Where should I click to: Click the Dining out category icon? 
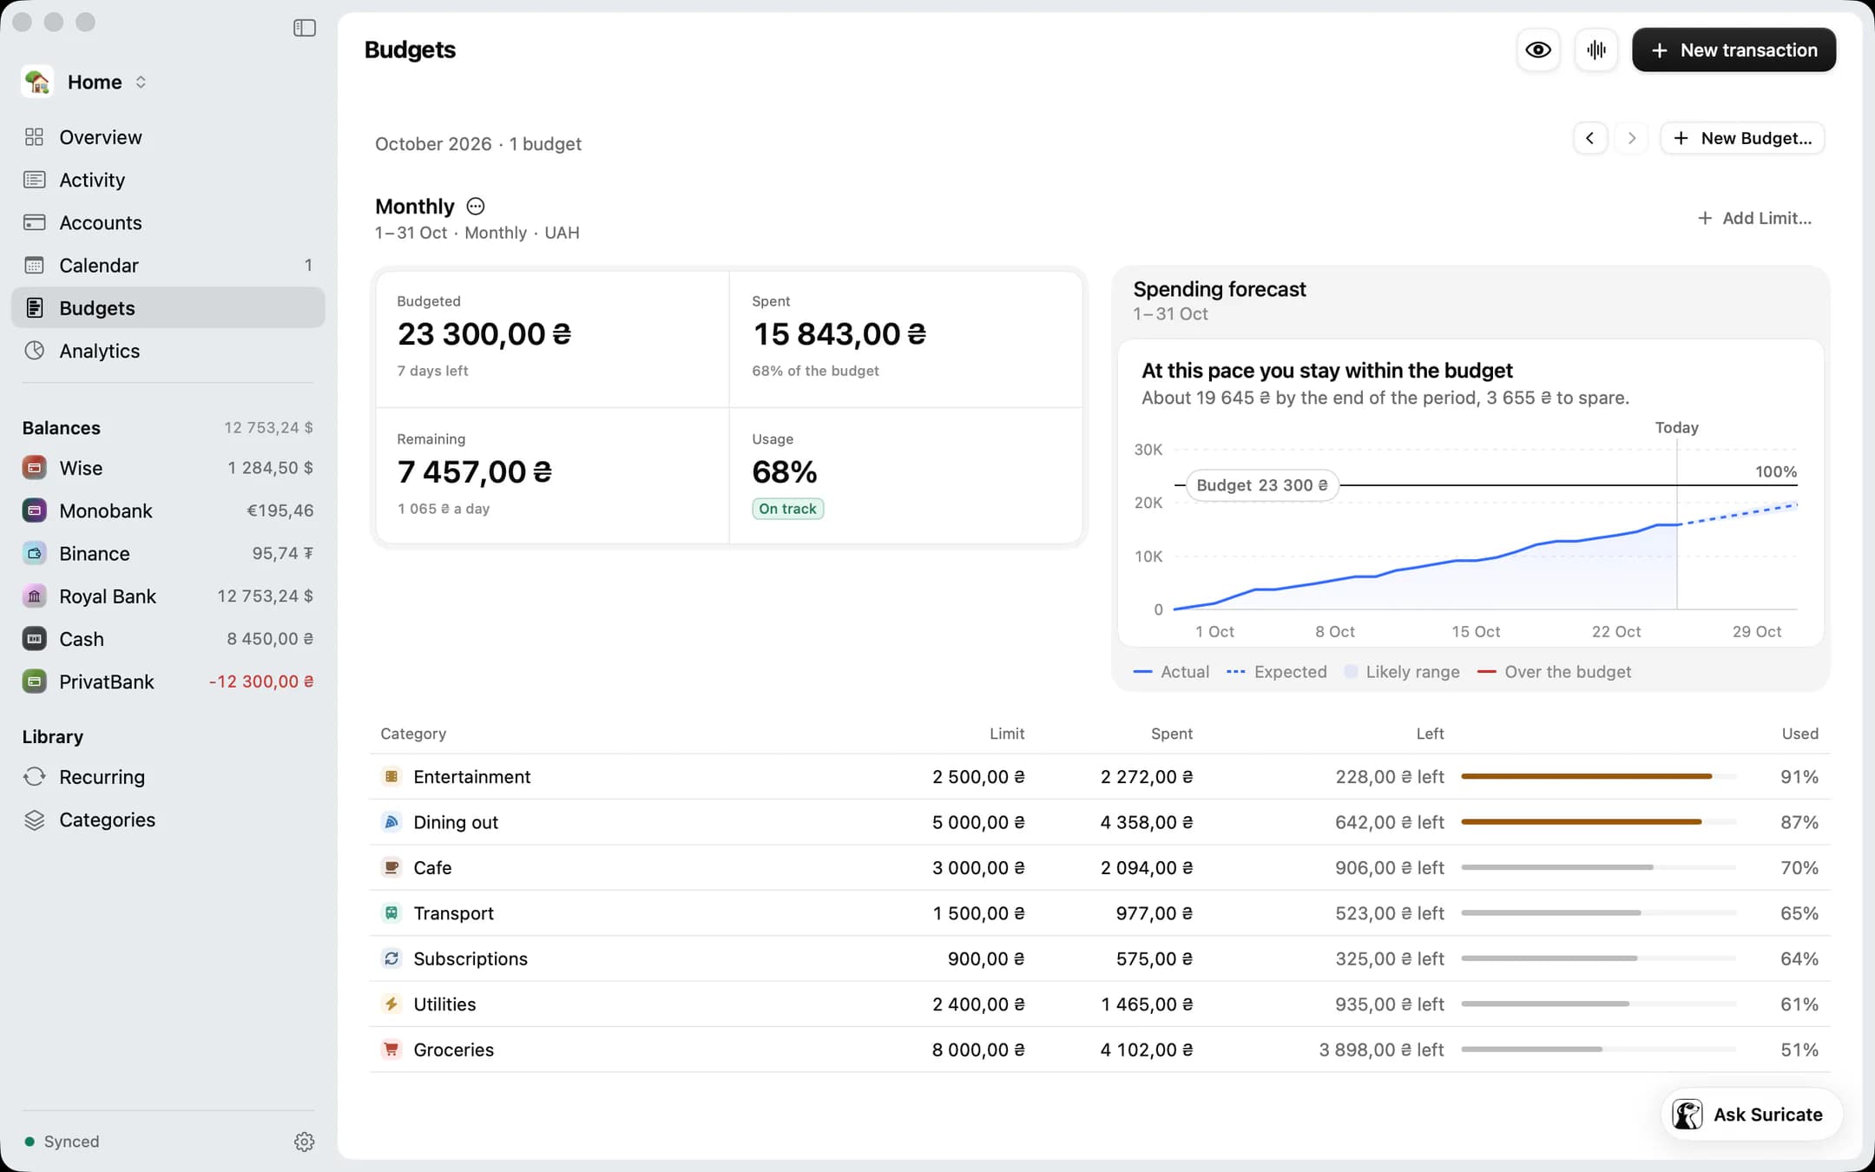tap(391, 822)
